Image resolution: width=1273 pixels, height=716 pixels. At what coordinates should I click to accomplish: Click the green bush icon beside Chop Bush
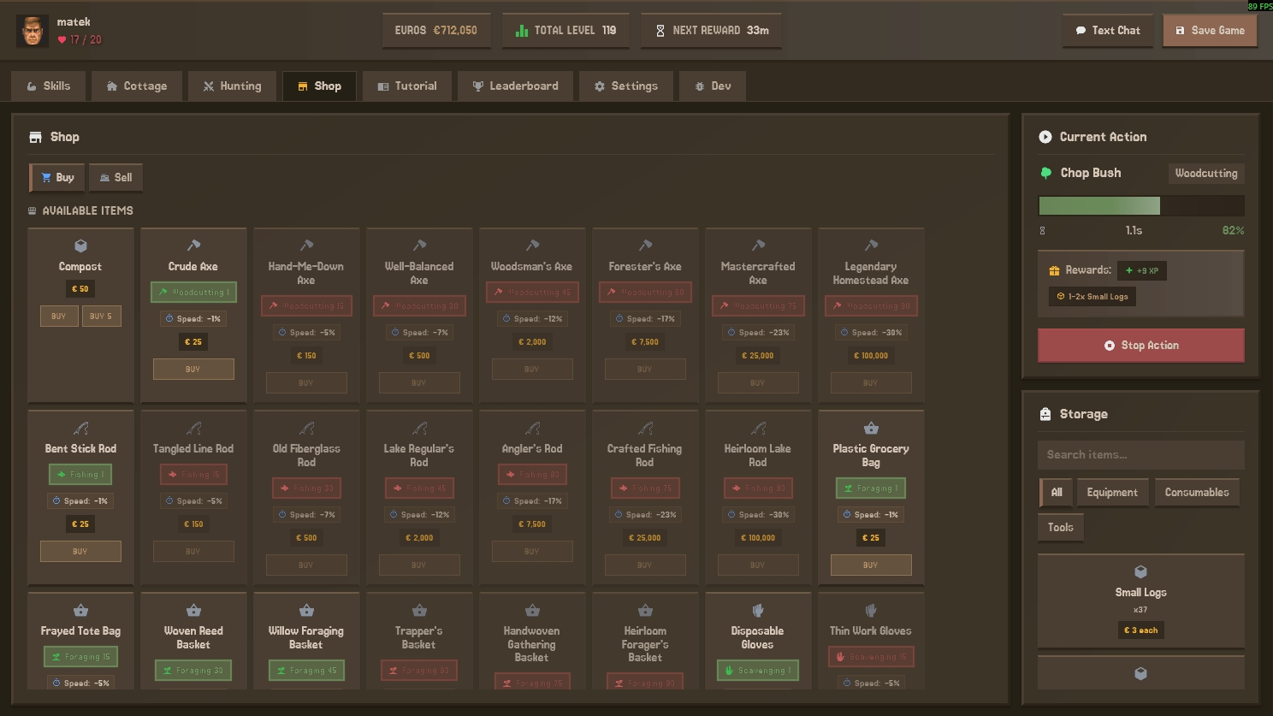click(1045, 173)
